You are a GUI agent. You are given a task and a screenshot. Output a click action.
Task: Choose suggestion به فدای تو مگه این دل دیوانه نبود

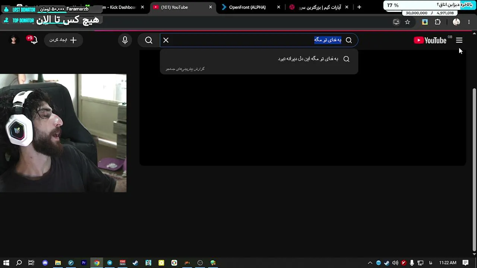coord(259,59)
